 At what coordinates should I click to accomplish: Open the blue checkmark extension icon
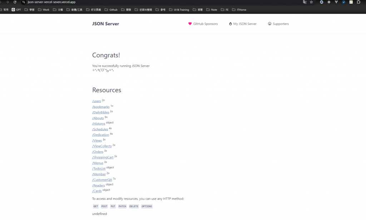coord(343,2)
